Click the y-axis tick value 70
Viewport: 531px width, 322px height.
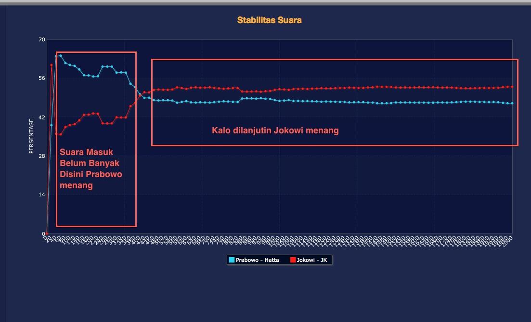tap(42, 39)
